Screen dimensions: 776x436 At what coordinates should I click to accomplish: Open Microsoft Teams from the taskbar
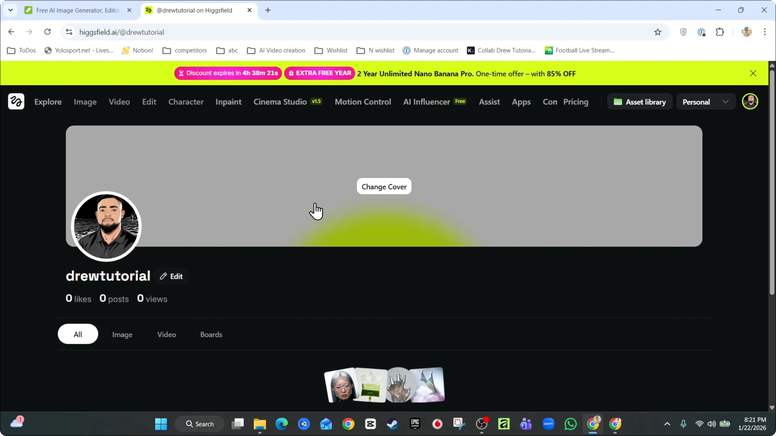coord(526,424)
